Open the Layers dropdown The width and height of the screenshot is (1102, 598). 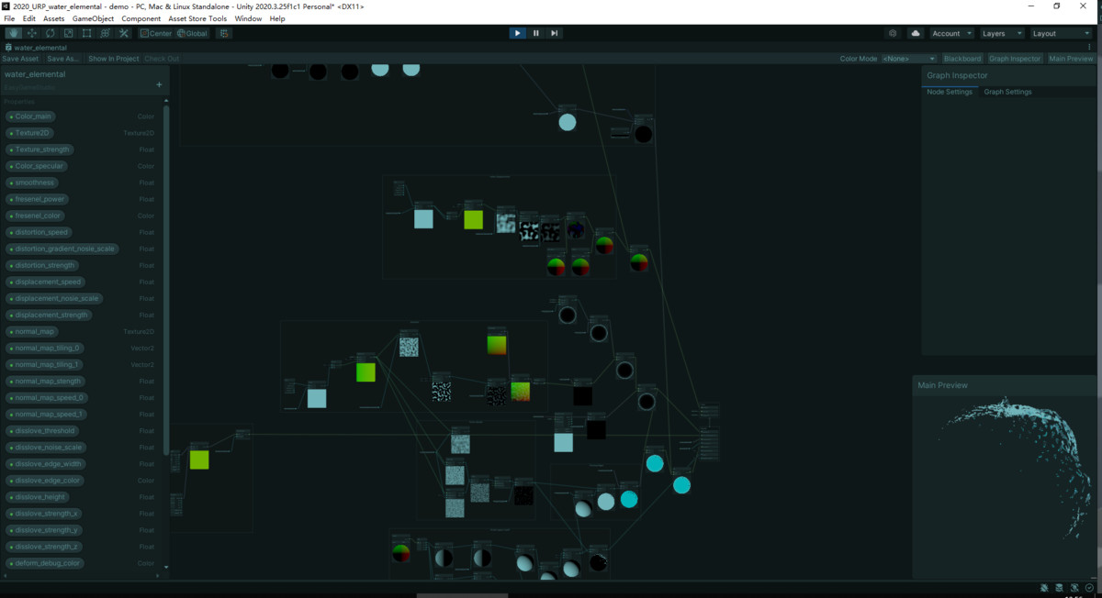click(x=1000, y=32)
